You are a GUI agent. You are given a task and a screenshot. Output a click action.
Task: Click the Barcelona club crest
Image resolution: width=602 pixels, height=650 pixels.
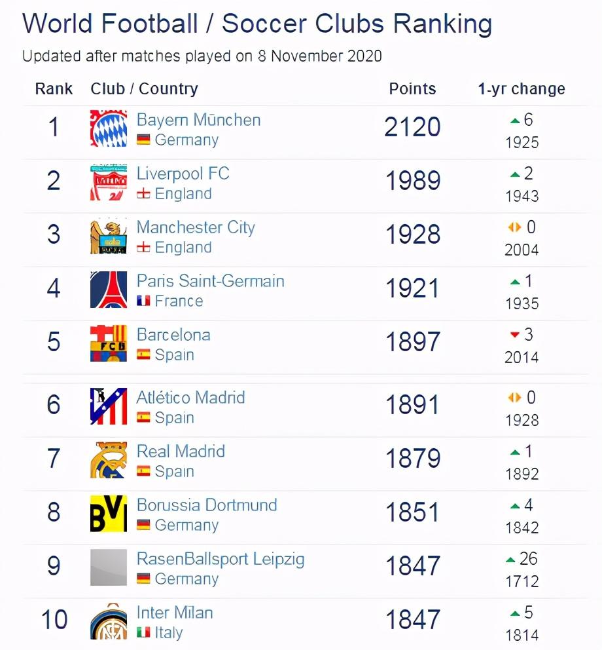click(109, 343)
